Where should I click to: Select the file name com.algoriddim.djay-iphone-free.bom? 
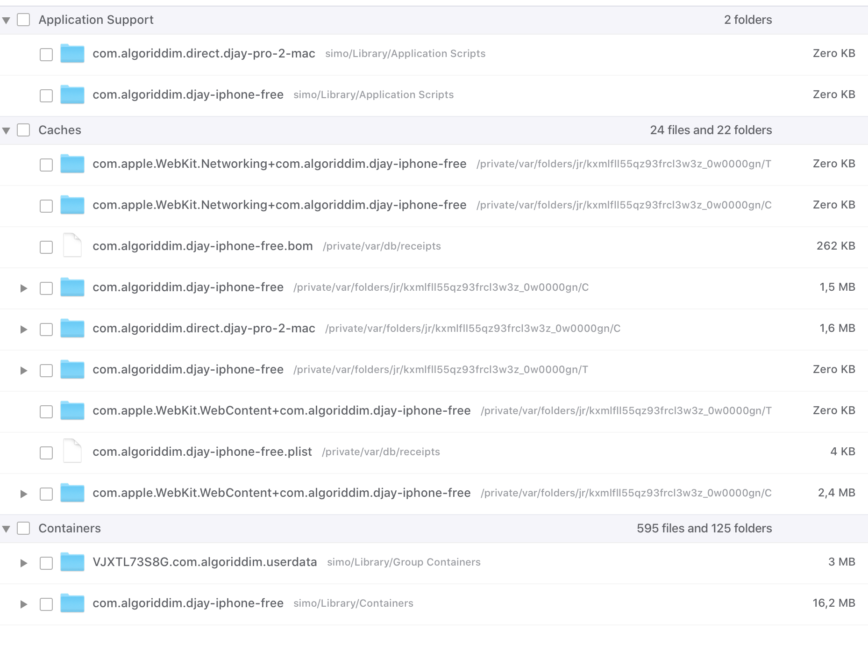coord(203,246)
